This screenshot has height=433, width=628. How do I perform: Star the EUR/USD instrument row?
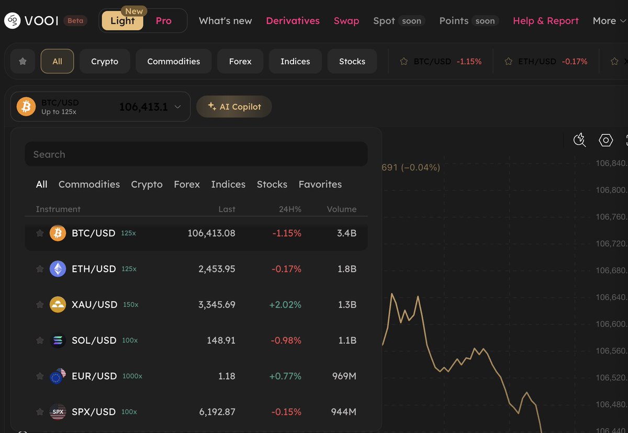[x=40, y=376]
